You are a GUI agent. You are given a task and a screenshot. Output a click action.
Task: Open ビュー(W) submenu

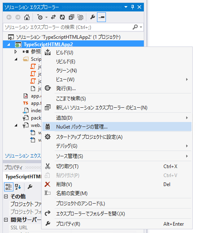(x=117, y=80)
